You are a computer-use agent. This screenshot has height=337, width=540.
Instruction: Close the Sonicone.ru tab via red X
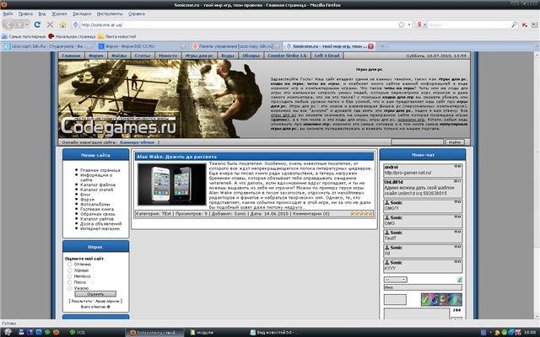point(371,46)
